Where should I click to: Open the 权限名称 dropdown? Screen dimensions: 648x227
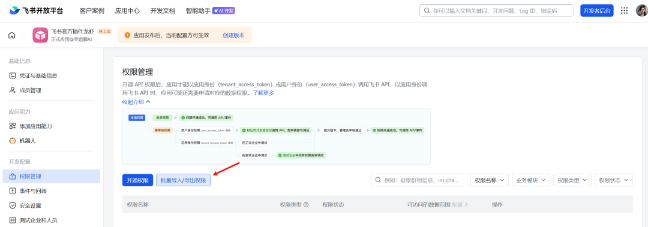490,180
